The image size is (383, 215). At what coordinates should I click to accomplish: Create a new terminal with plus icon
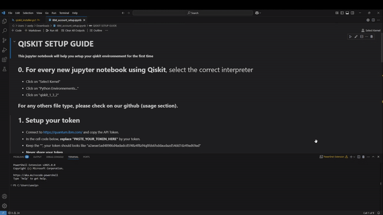[x=351, y=157]
